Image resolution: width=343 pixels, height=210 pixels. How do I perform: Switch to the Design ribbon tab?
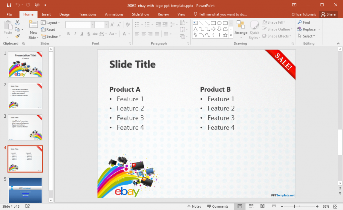pyautogui.click(x=65, y=14)
